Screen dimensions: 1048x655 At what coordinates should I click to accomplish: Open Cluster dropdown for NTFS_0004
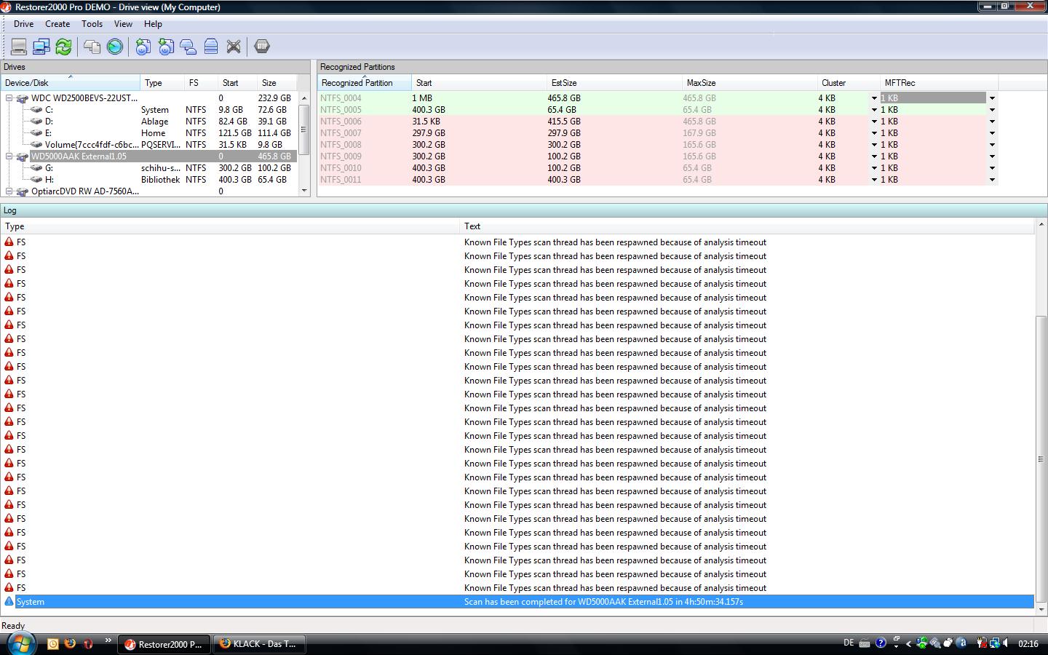click(x=874, y=98)
